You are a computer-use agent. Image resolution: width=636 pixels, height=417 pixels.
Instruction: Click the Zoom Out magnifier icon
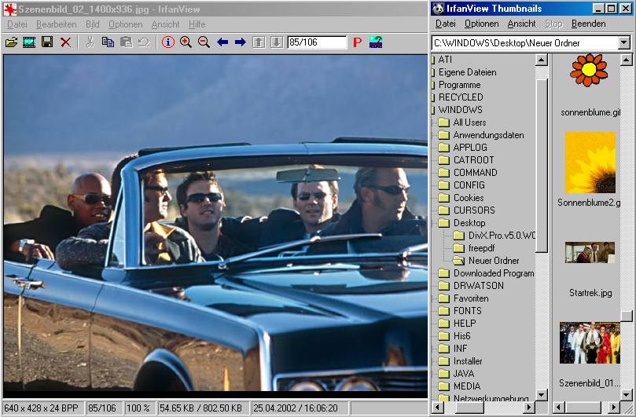pos(204,42)
